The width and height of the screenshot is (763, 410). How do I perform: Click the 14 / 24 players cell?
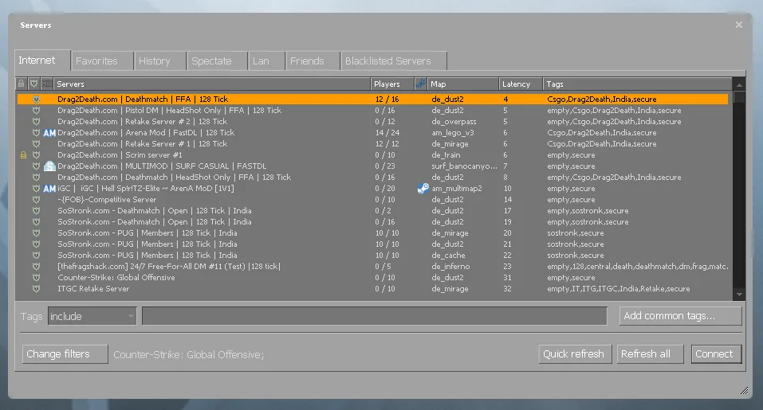tap(387, 133)
